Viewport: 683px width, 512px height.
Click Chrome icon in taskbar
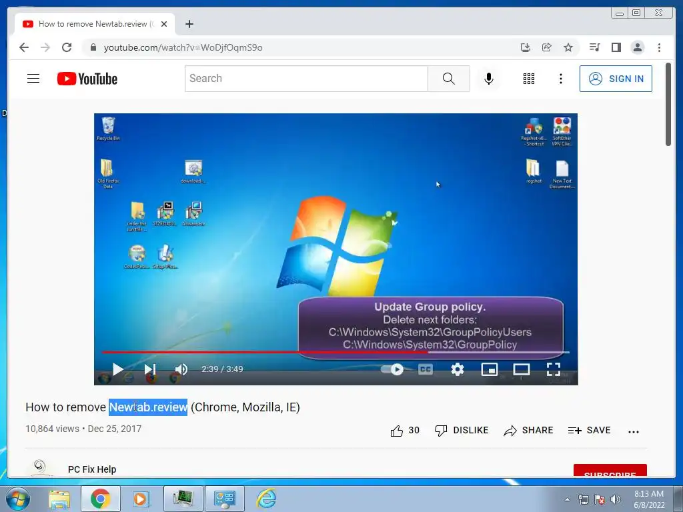100,499
